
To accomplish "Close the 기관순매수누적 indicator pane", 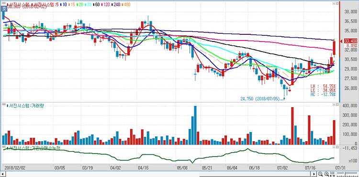I will pyautogui.click(x=337, y=146).
